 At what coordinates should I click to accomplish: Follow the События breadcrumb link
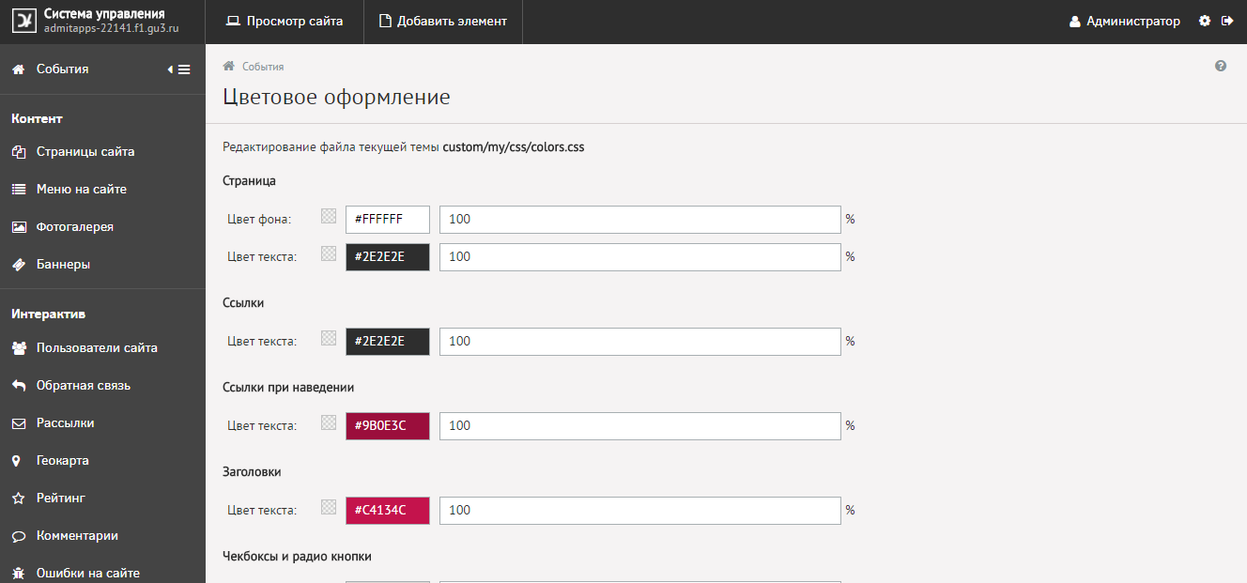coord(263,67)
